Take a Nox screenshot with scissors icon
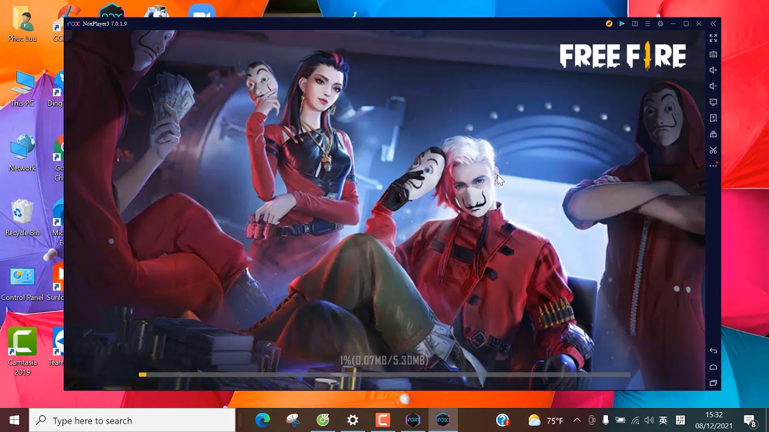The width and height of the screenshot is (769, 432). [713, 150]
